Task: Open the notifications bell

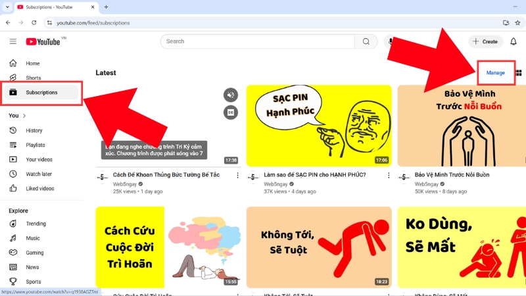Action: click(x=514, y=41)
